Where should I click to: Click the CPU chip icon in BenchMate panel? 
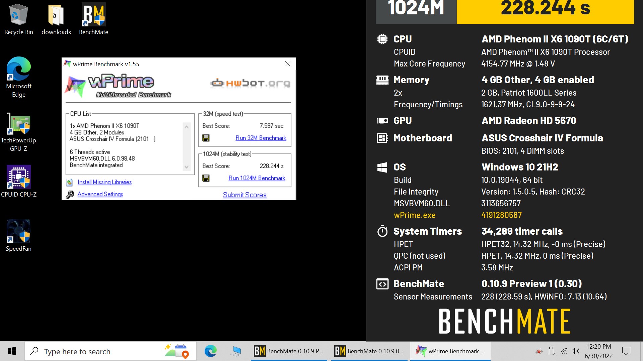point(382,39)
